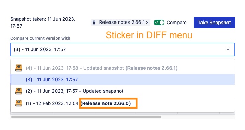The height and width of the screenshot is (130, 245).
Task: Click the Compare current version with label
Action: click(40, 38)
